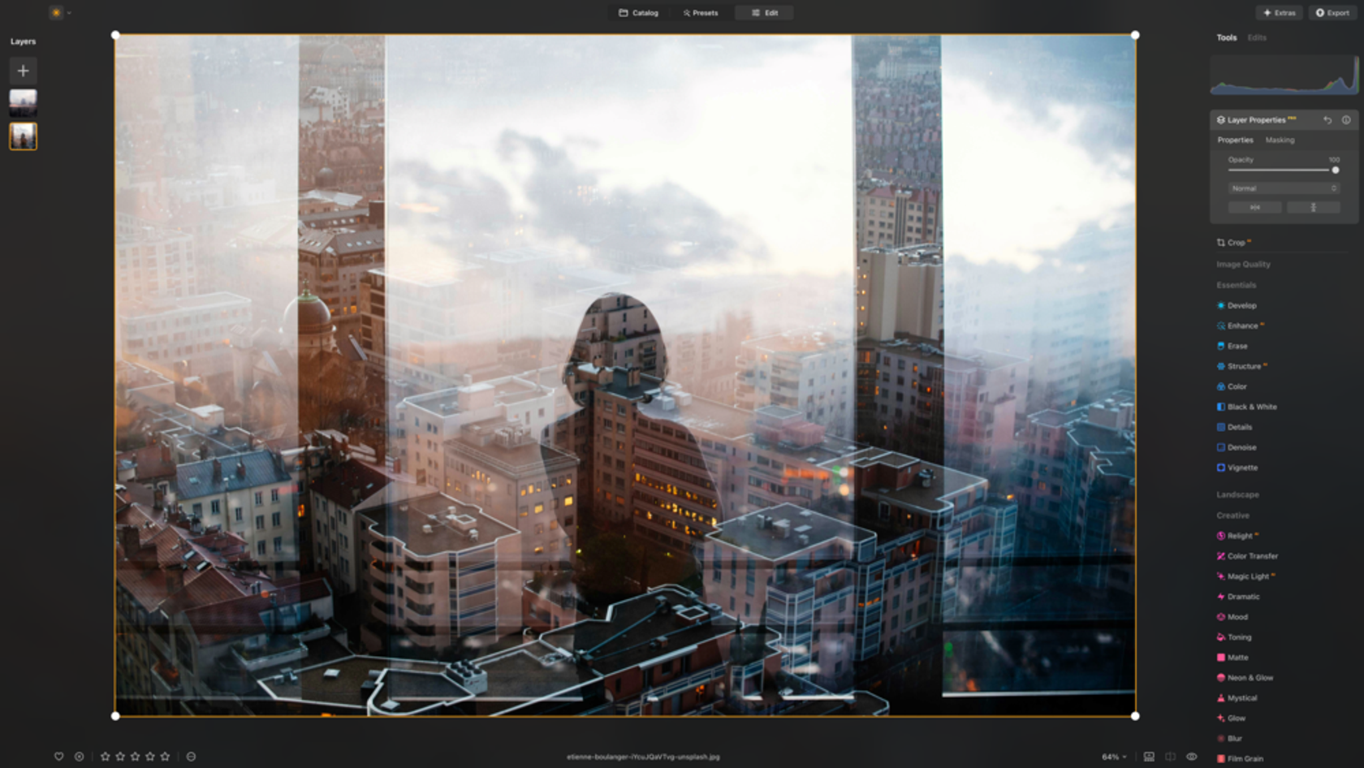Toggle before/after comparison view
This screenshot has height=768, width=1364.
(1170, 756)
